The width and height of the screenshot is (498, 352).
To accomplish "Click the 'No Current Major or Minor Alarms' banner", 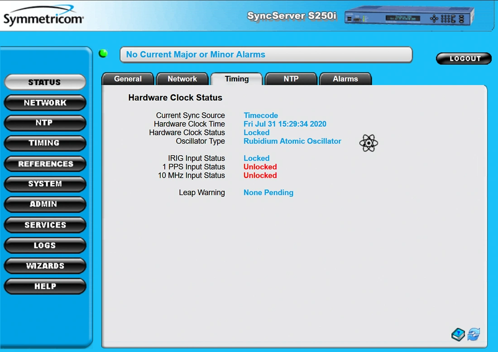I will tap(266, 55).
